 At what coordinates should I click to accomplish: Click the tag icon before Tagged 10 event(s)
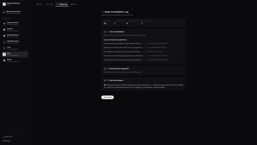point(133,87)
